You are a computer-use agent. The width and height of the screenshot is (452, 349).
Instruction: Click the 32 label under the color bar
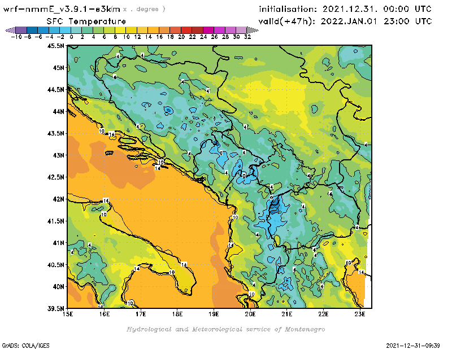[247, 37]
